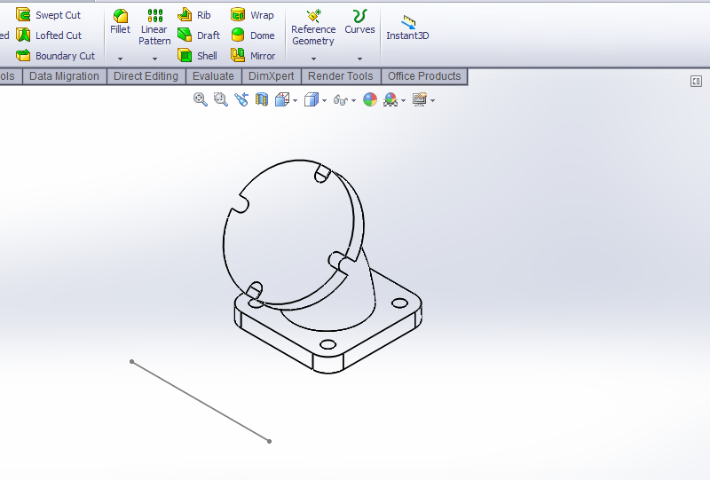Click Previous View icon

pos(241,99)
